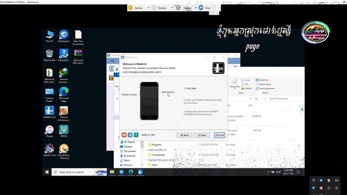The width and height of the screenshot is (347, 195).
Task: Select 3D Objects in Explorer navigation
Action: click(128, 142)
